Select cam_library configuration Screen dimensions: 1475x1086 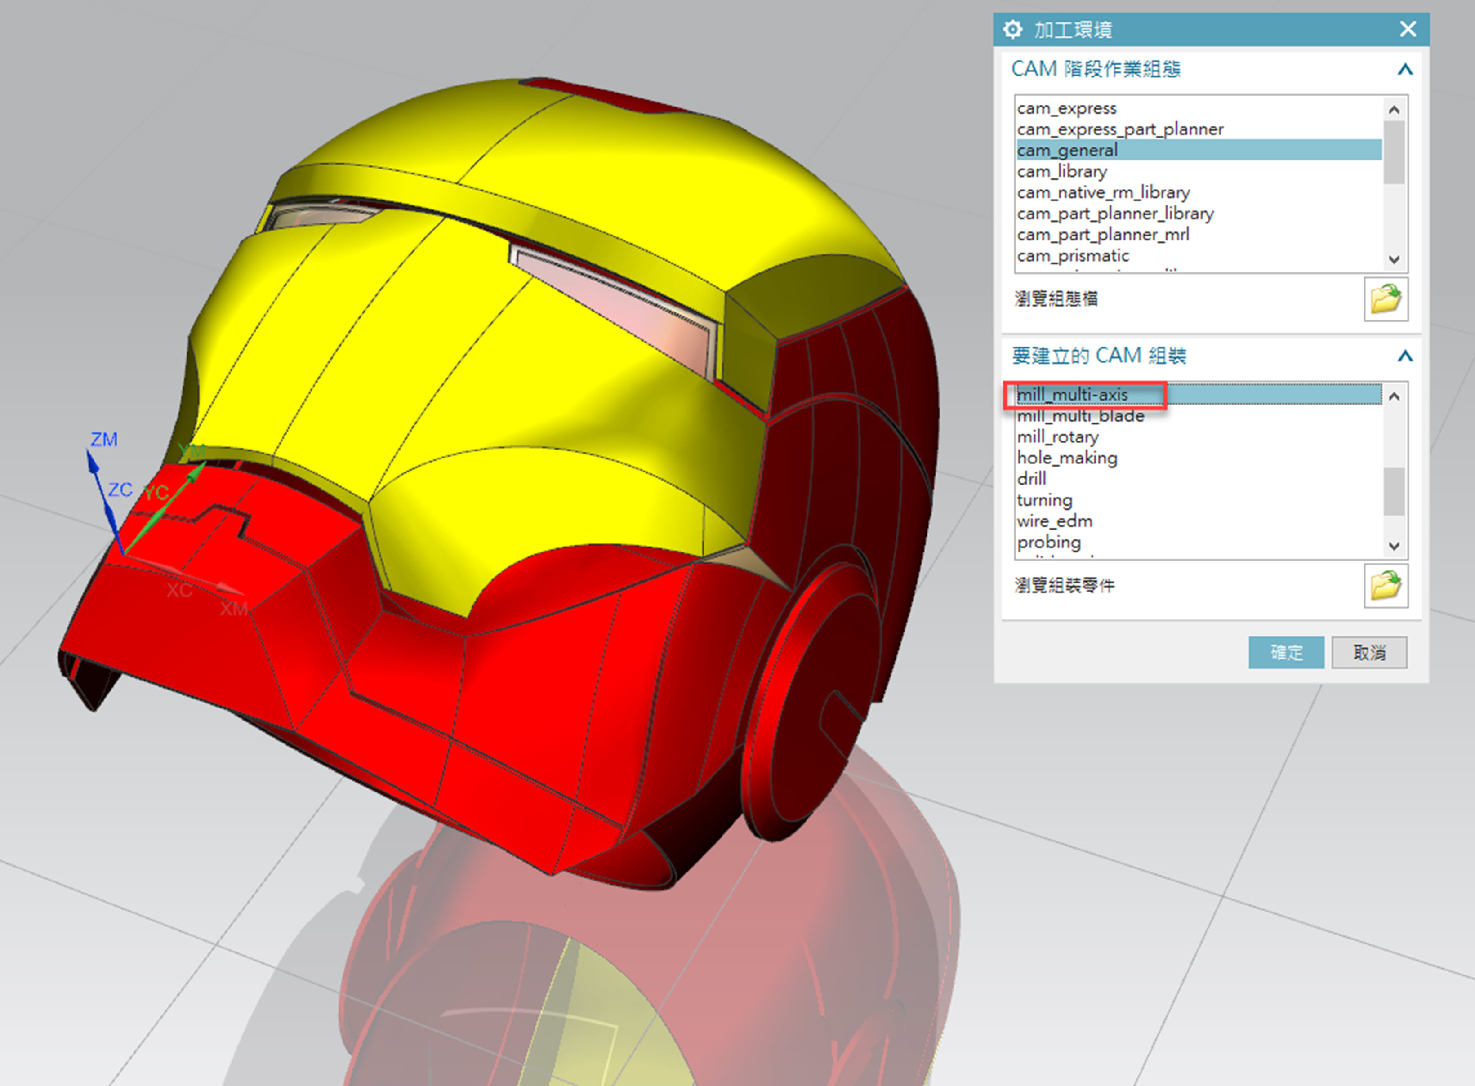pos(1199,171)
